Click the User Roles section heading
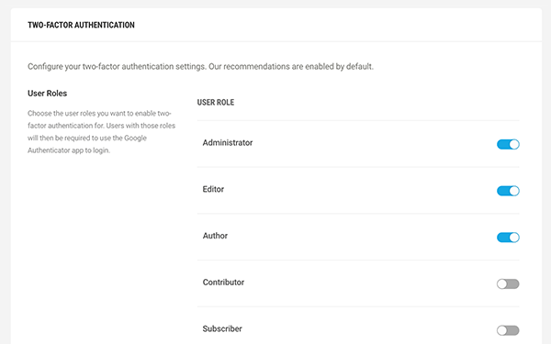551x344 pixels. [48, 94]
